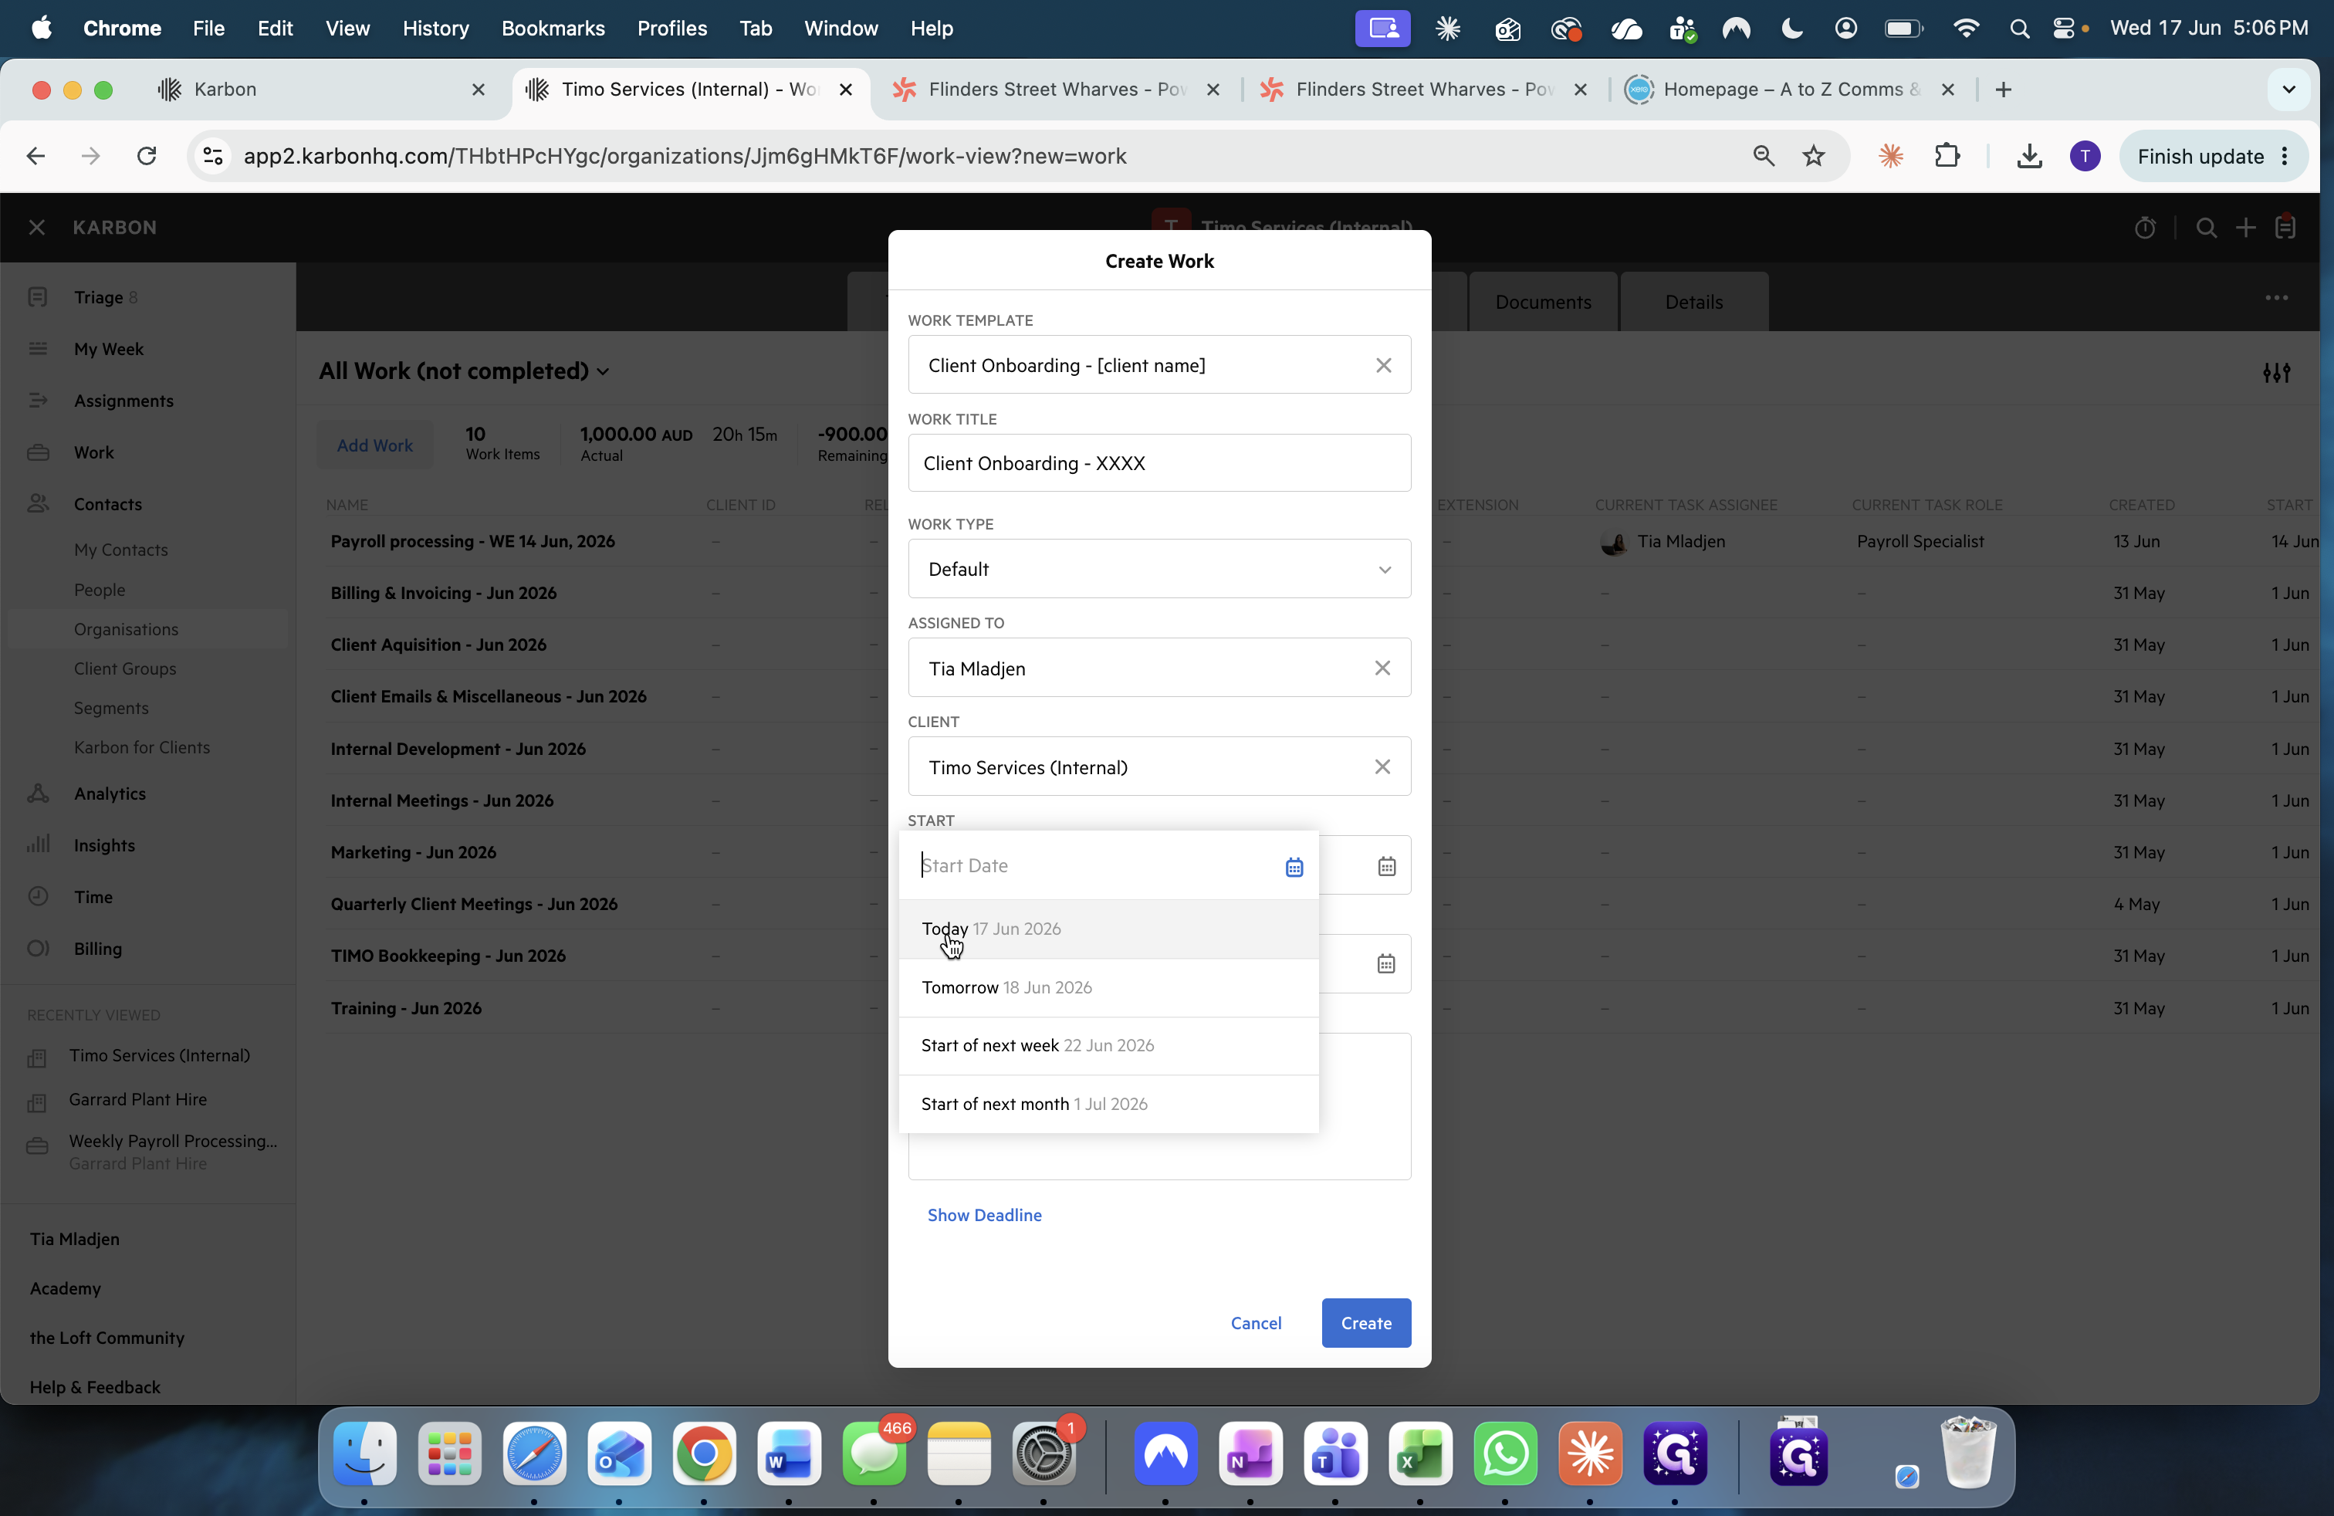This screenshot has height=1516, width=2334.
Task: Switch to the Details tab
Action: [1693, 302]
